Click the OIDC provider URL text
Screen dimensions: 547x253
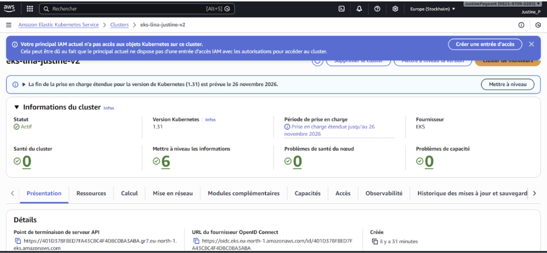coord(273,244)
